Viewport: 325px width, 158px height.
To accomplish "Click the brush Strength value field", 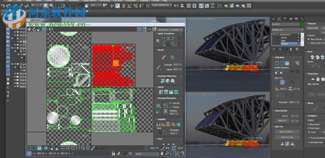I will point(176,64).
